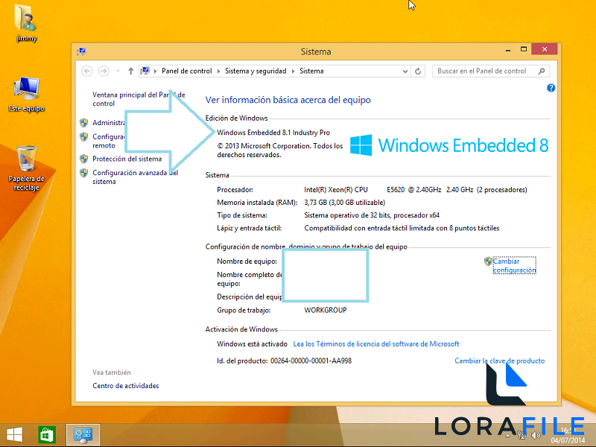Close the Sistema window
This screenshot has height=447, width=596.
[545, 49]
